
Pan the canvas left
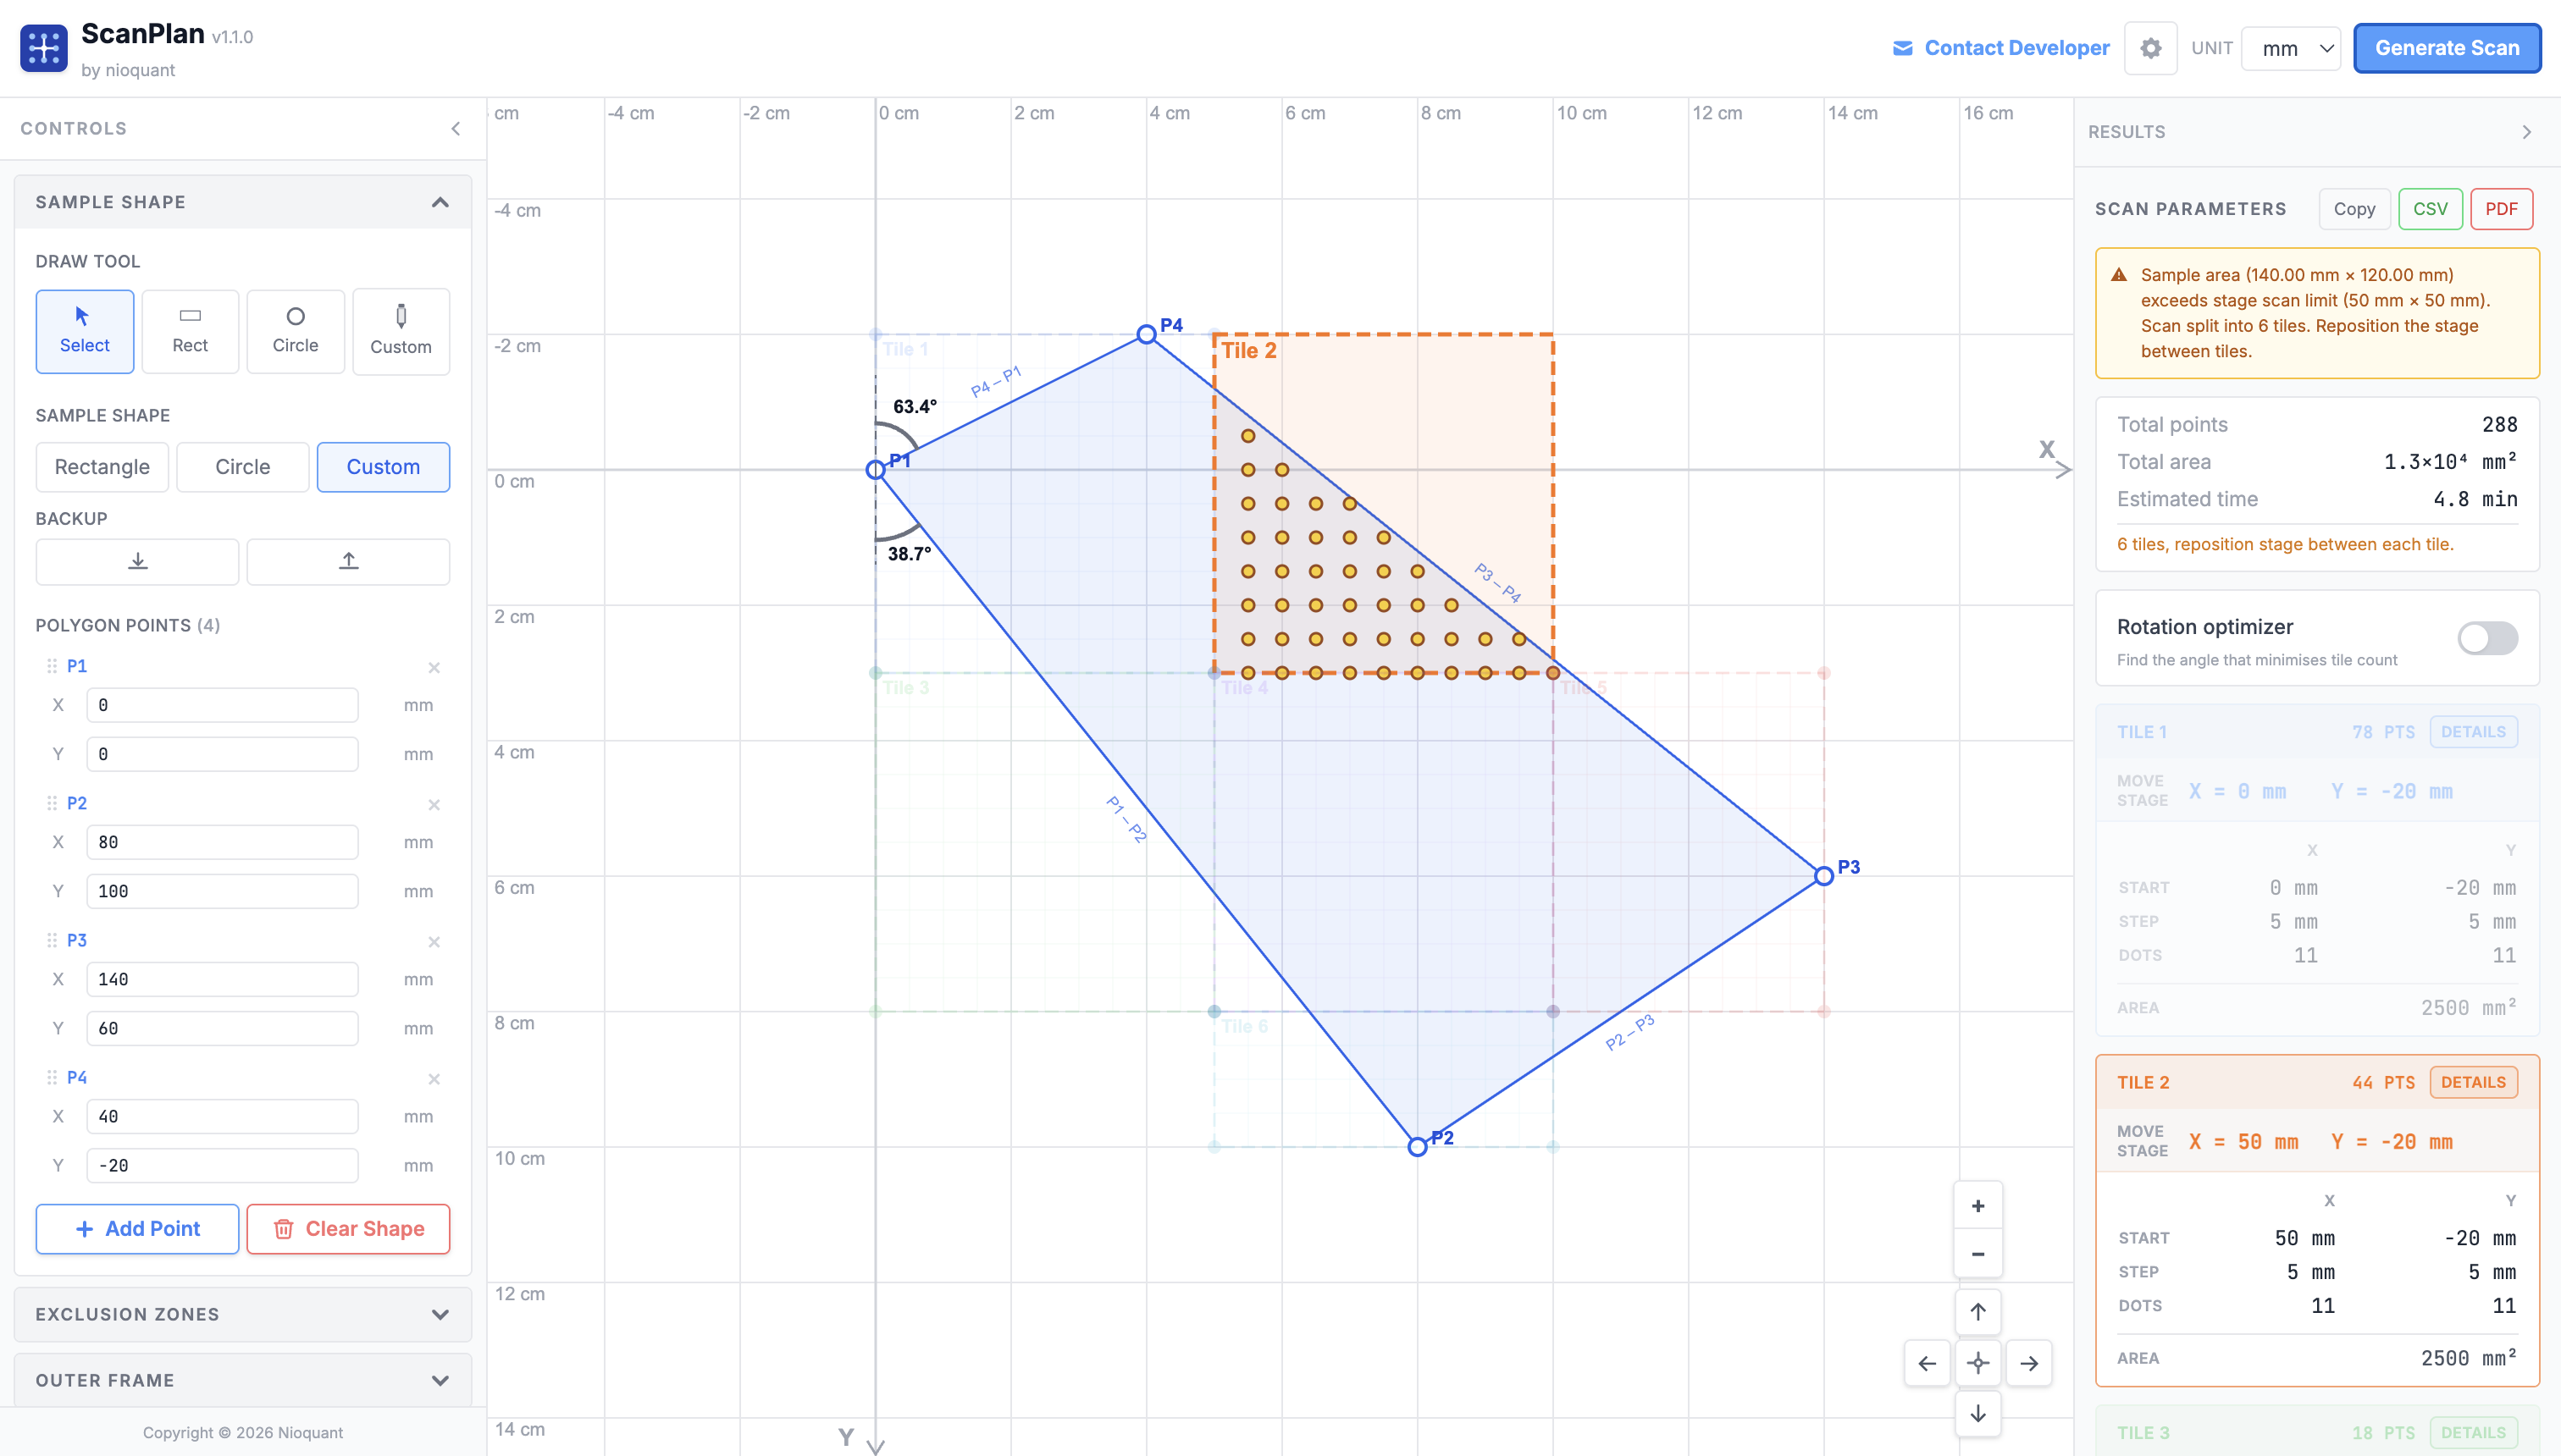1927,1363
